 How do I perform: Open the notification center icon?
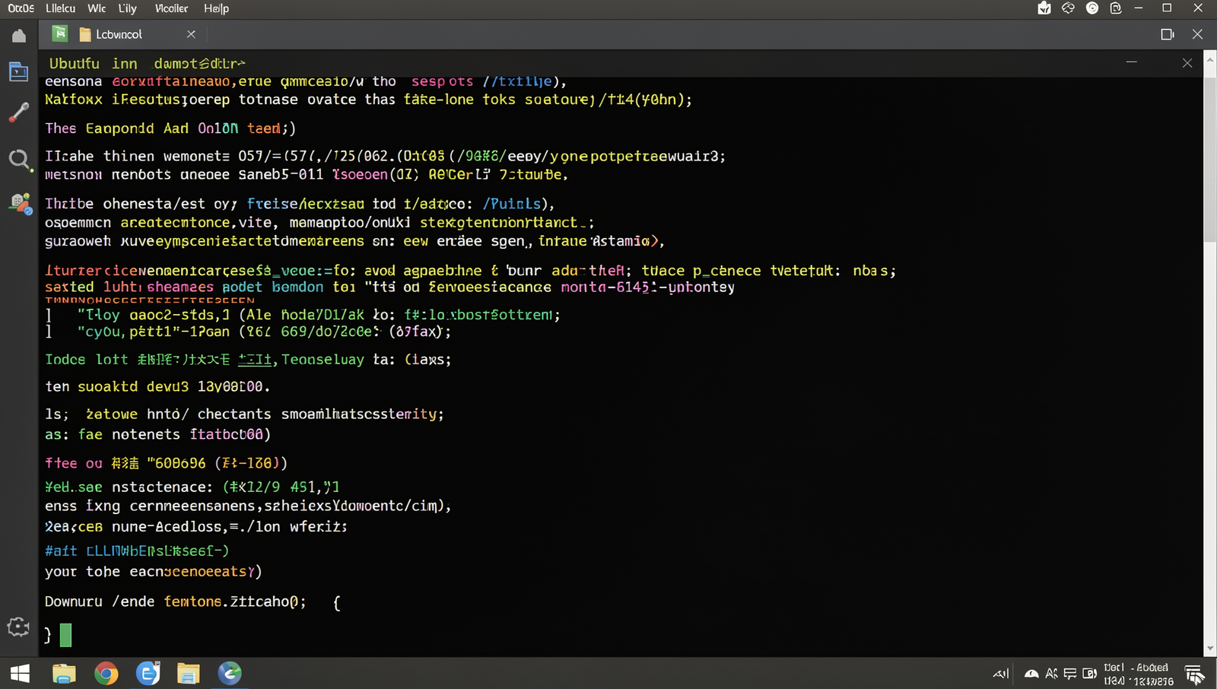click(1194, 674)
